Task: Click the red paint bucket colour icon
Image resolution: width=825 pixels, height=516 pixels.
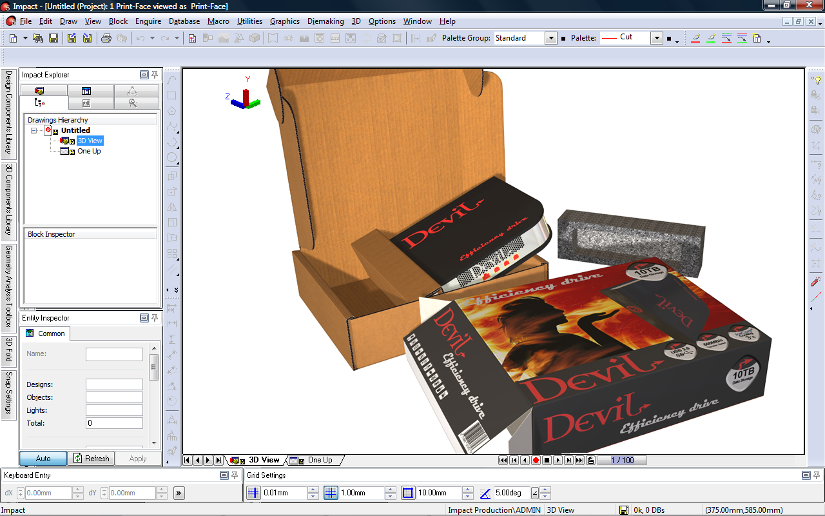Action: 695,38
